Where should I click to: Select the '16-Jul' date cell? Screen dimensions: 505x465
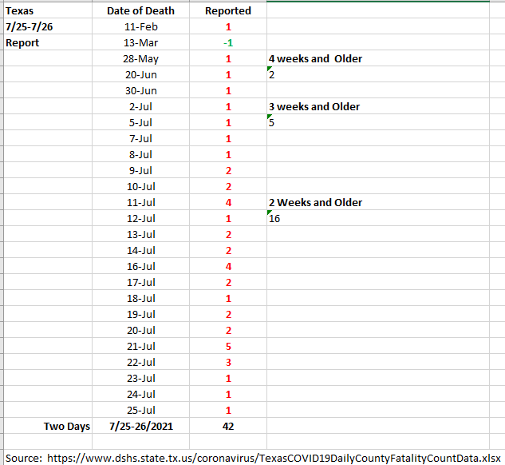[x=140, y=266]
